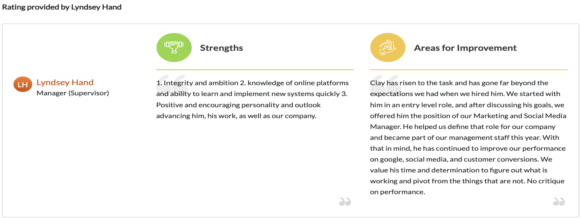This screenshot has width=581, height=218.
Task: Click the green Strengths dumbbell icon
Action: [x=174, y=48]
